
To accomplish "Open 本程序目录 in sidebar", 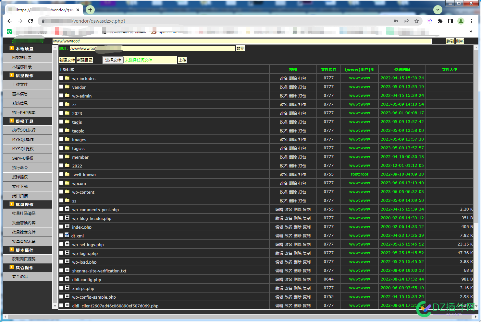I will [x=28, y=67].
